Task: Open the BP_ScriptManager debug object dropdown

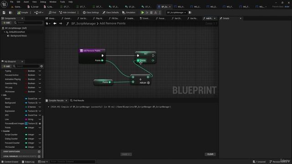Action: click(x=177, y=13)
